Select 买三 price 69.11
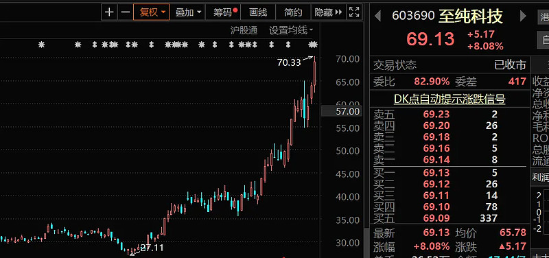Viewport: 549px width, 258px height. coord(436,196)
